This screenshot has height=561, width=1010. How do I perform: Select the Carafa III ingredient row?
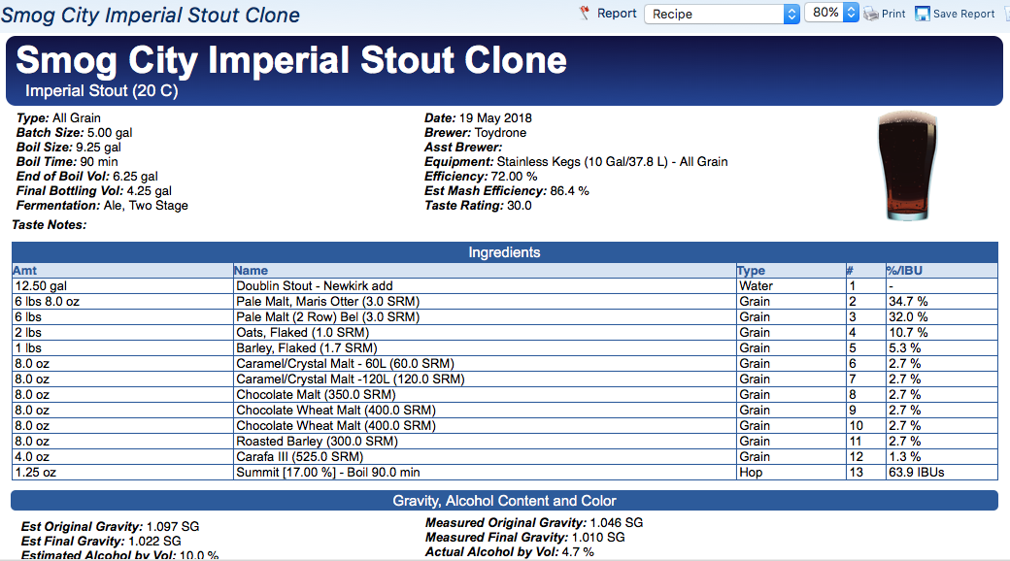(299, 457)
